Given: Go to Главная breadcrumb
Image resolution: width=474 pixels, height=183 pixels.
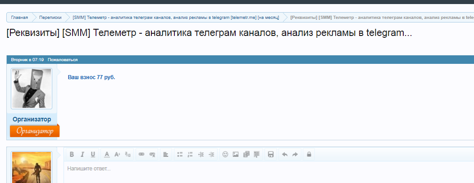Looking at the screenshot, I should [x=19, y=18].
